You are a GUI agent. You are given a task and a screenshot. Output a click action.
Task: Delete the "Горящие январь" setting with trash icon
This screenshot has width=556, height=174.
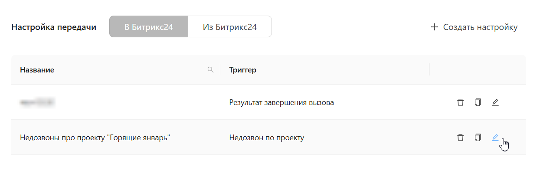(x=460, y=138)
